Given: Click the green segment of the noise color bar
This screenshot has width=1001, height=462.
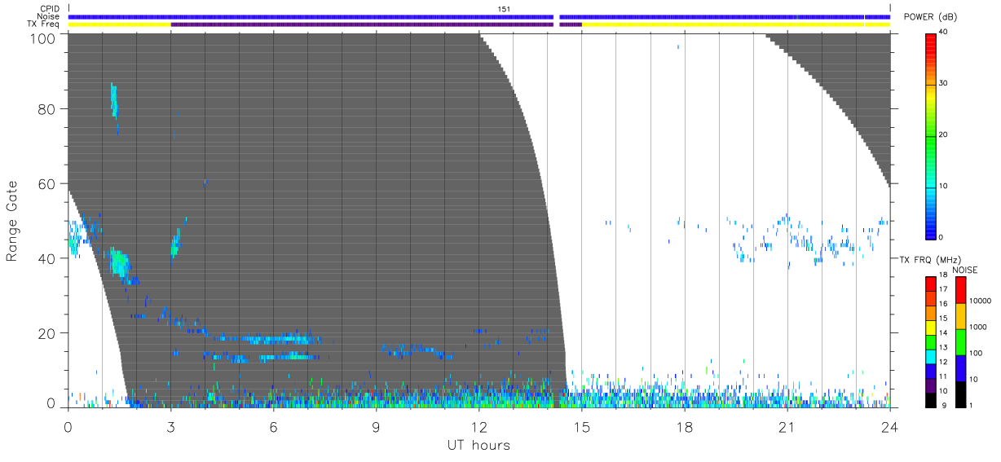Looking at the screenshot, I should pyautogui.click(x=960, y=342).
